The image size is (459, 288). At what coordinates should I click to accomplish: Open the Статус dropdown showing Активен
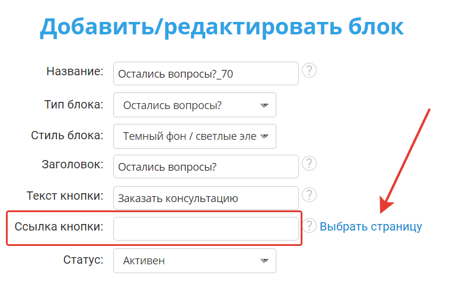tap(195, 260)
